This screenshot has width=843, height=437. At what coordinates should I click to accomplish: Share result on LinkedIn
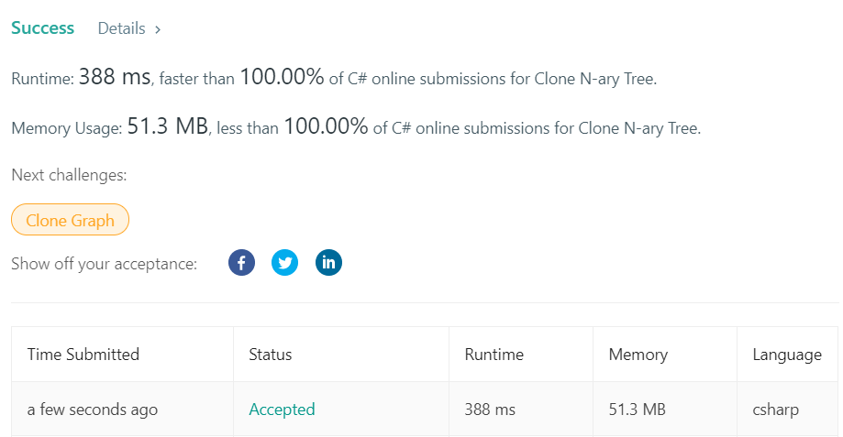328,264
